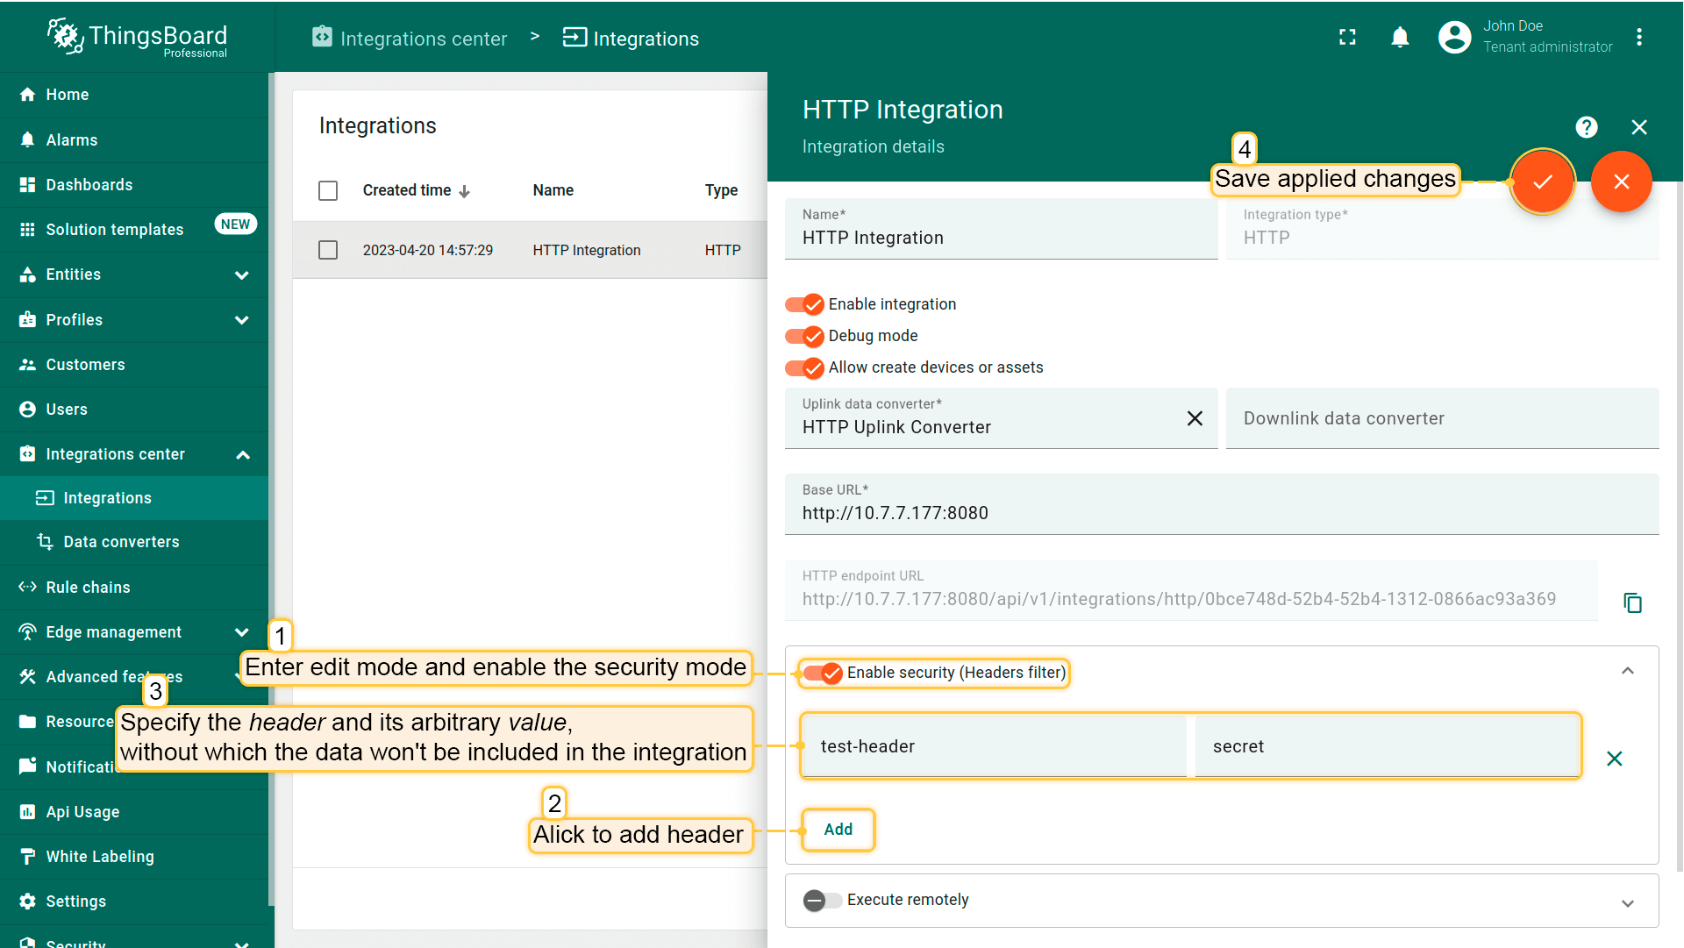Open the help question mark icon
1684x948 pixels.
click(1586, 127)
